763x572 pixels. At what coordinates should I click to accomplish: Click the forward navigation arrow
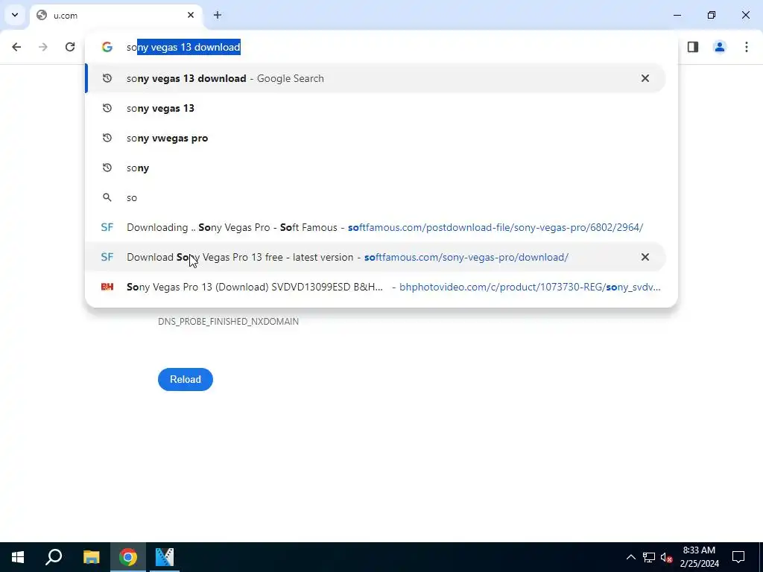point(43,47)
